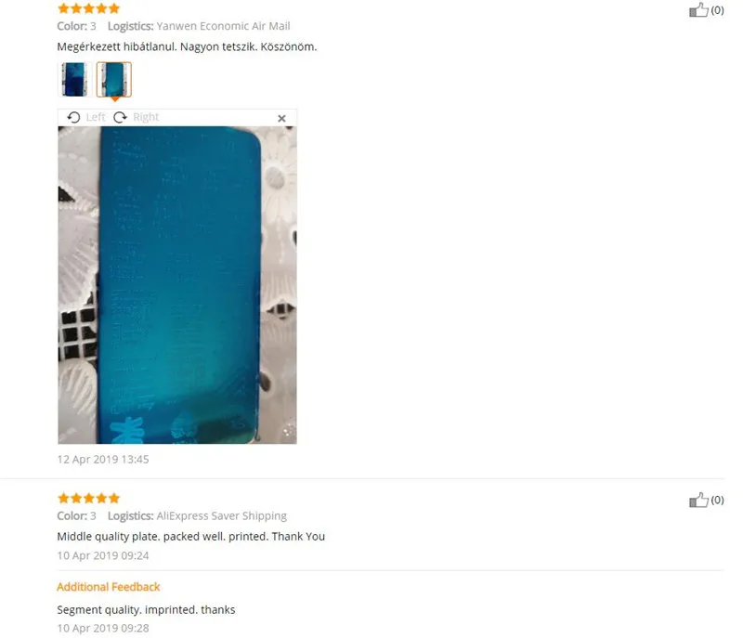
Task: Click the five-star rating of the second review
Action: click(x=88, y=498)
